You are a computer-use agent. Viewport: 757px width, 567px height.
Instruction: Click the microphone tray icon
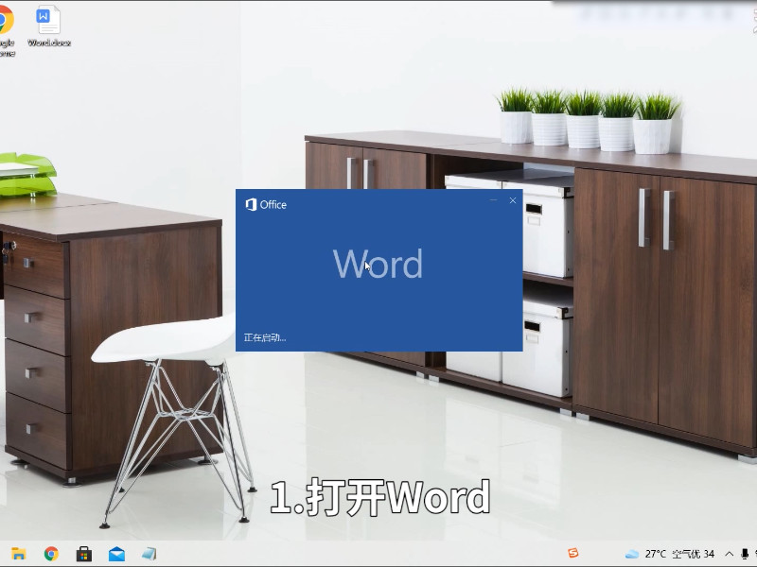[x=745, y=554]
